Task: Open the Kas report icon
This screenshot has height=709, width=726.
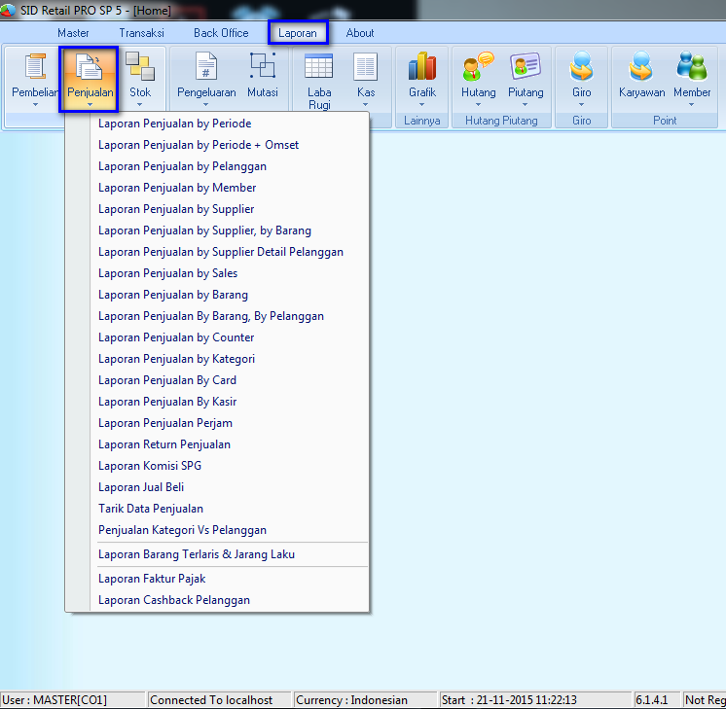Action: [365, 67]
